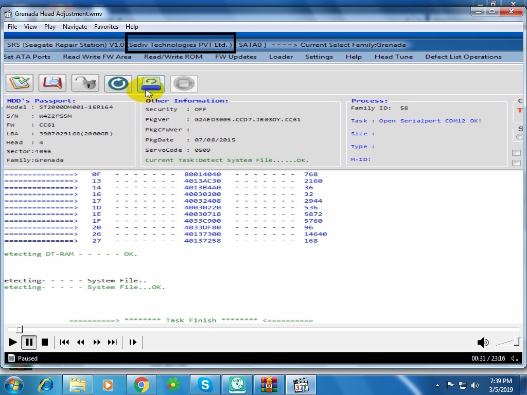Click the system tray volume speaker icon

(475, 385)
